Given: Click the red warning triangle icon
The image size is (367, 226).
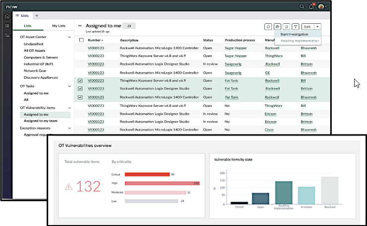Looking at the screenshot, I should (x=68, y=187).
